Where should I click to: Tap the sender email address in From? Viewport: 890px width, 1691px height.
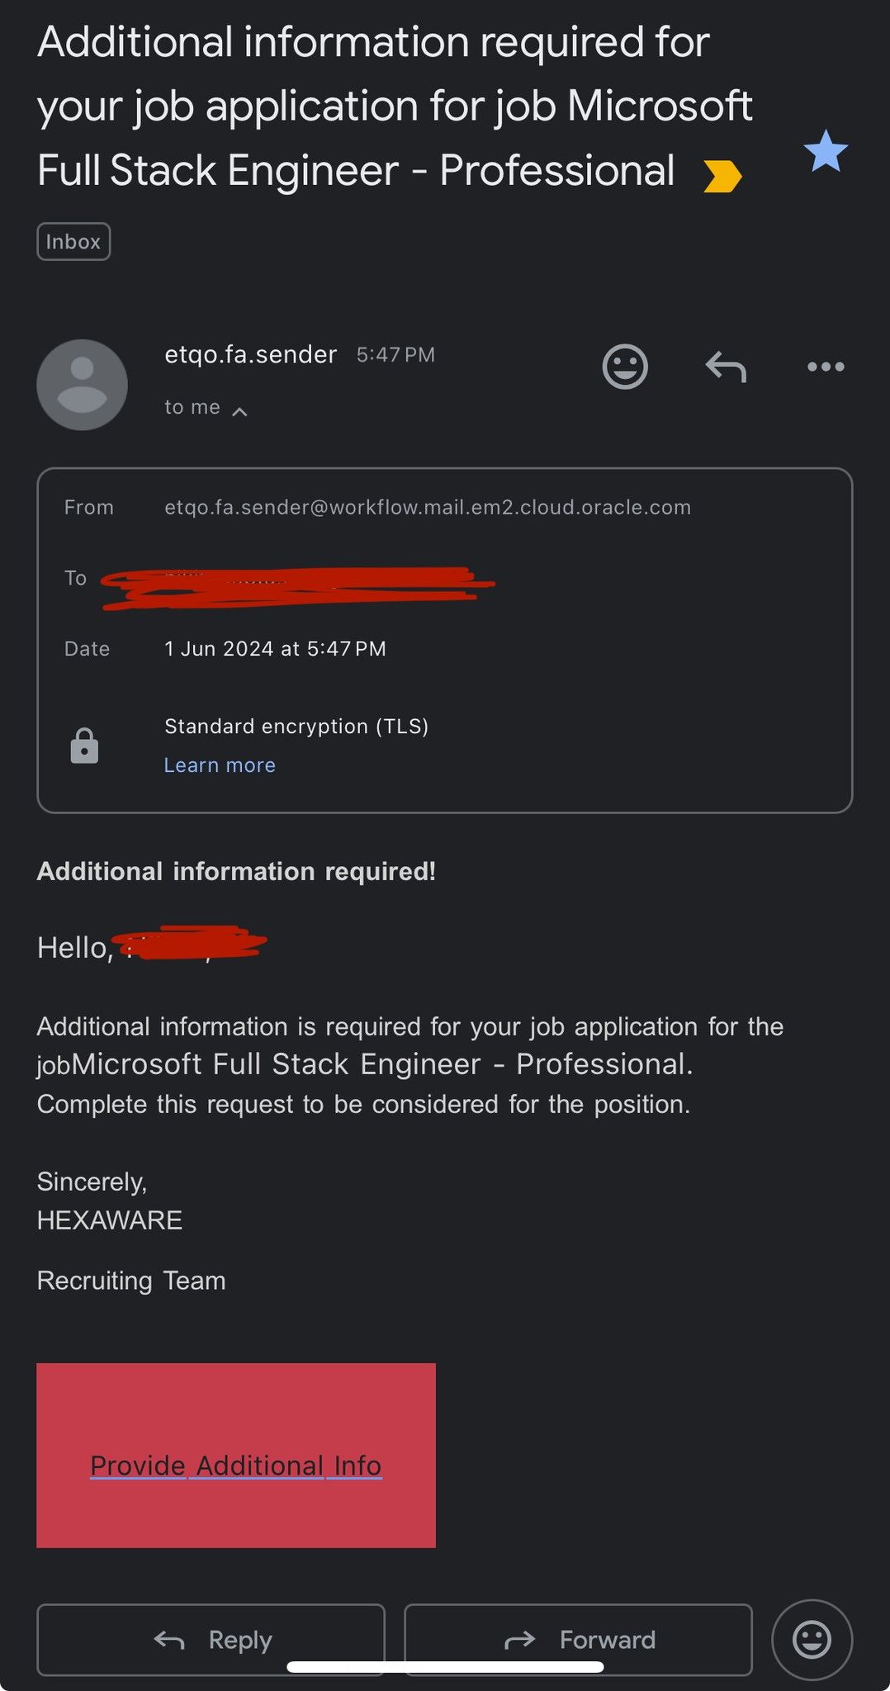tap(428, 507)
